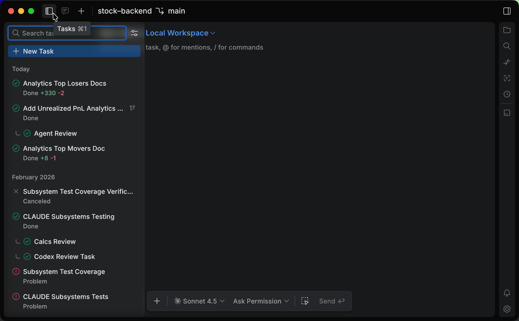Open the comments icon next to sidebar toggle

pos(65,11)
